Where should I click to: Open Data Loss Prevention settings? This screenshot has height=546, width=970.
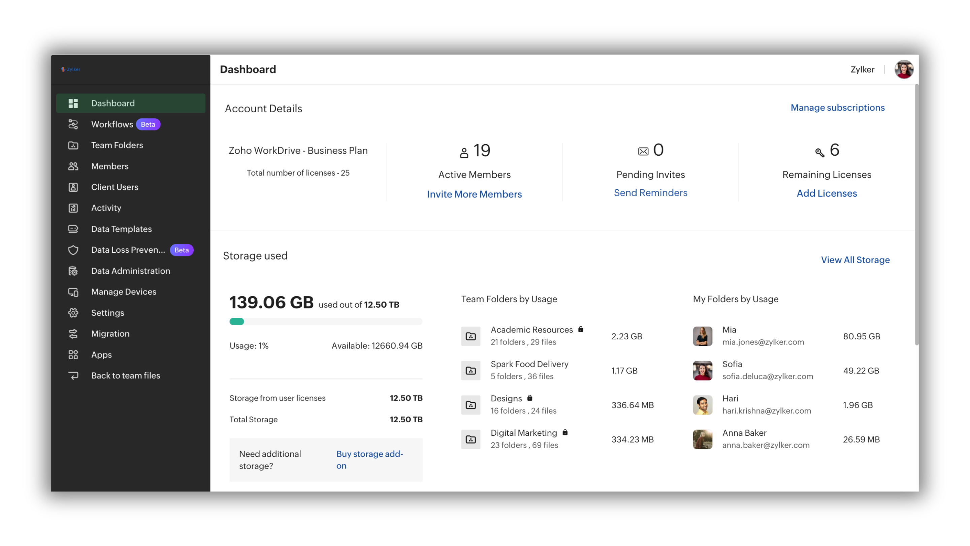(127, 249)
